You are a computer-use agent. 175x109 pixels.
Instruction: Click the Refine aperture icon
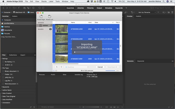[x=33, y=8]
